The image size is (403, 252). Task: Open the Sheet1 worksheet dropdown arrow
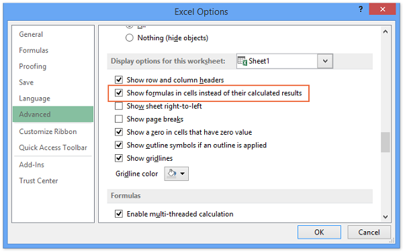pyautogui.click(x=325, y=61)
